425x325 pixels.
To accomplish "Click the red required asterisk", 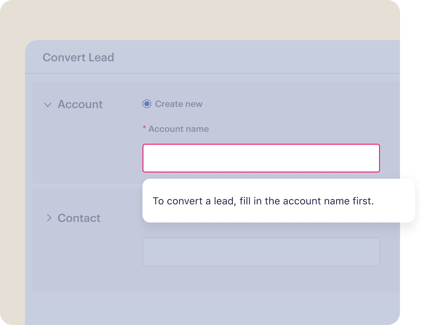I will [x=144, y=127].
